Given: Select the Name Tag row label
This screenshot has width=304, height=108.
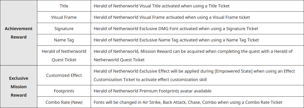Looking at the screenshot, I should pos(64,40).
